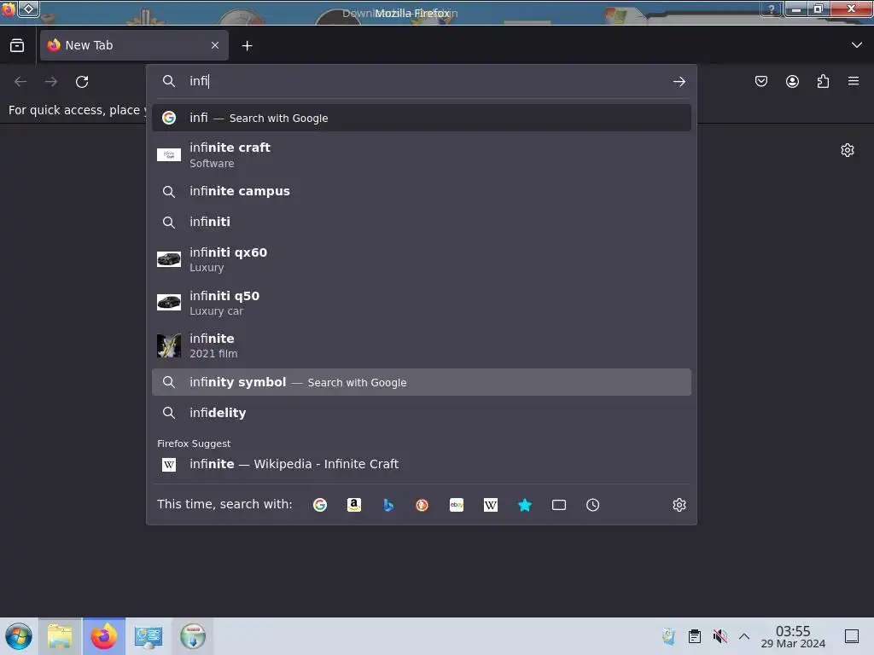Open the file manager in taskbar
Image resolution: width=874 pixels, height=655 pixels.
pos(61,636)
